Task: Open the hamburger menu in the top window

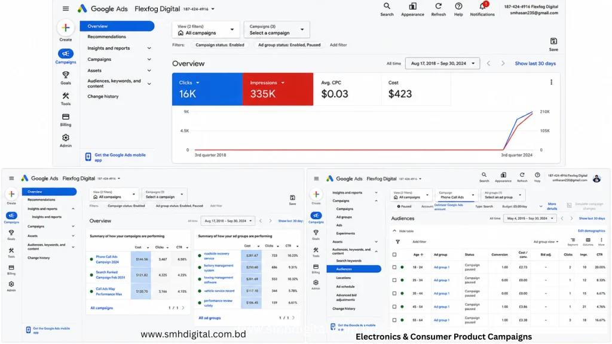Action: point(66,8)
